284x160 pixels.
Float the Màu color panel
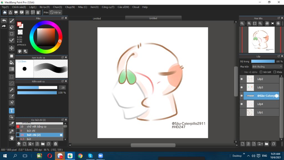[62, 18]
